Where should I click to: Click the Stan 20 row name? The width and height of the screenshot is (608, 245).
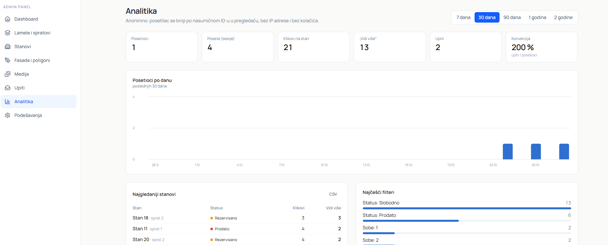pyautogui.click(x=141, y=239)
